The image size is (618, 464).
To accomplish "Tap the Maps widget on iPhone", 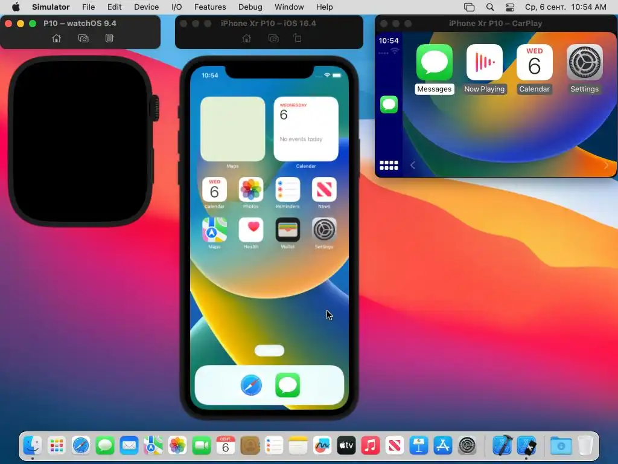I will [x=232, y=129].
